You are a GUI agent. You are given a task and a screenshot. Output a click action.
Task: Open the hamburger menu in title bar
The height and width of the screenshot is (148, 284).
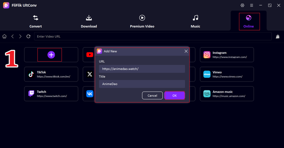252,5
